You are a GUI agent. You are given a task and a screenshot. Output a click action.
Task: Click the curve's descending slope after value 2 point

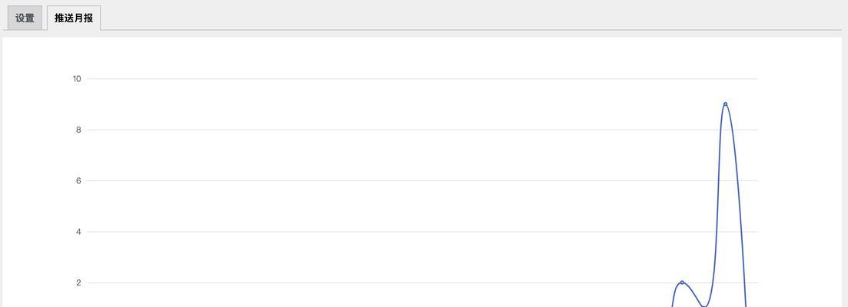click(x=692, y=293)
